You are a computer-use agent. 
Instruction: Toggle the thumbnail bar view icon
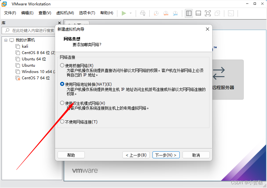(198, 13)
